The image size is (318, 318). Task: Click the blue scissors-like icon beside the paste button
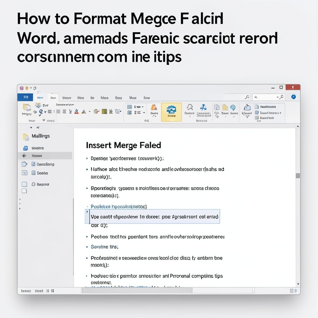38,105
